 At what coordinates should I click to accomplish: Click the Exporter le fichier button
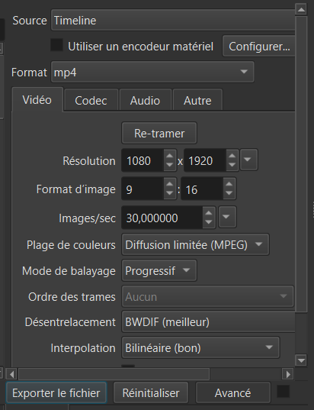[56, 392]
